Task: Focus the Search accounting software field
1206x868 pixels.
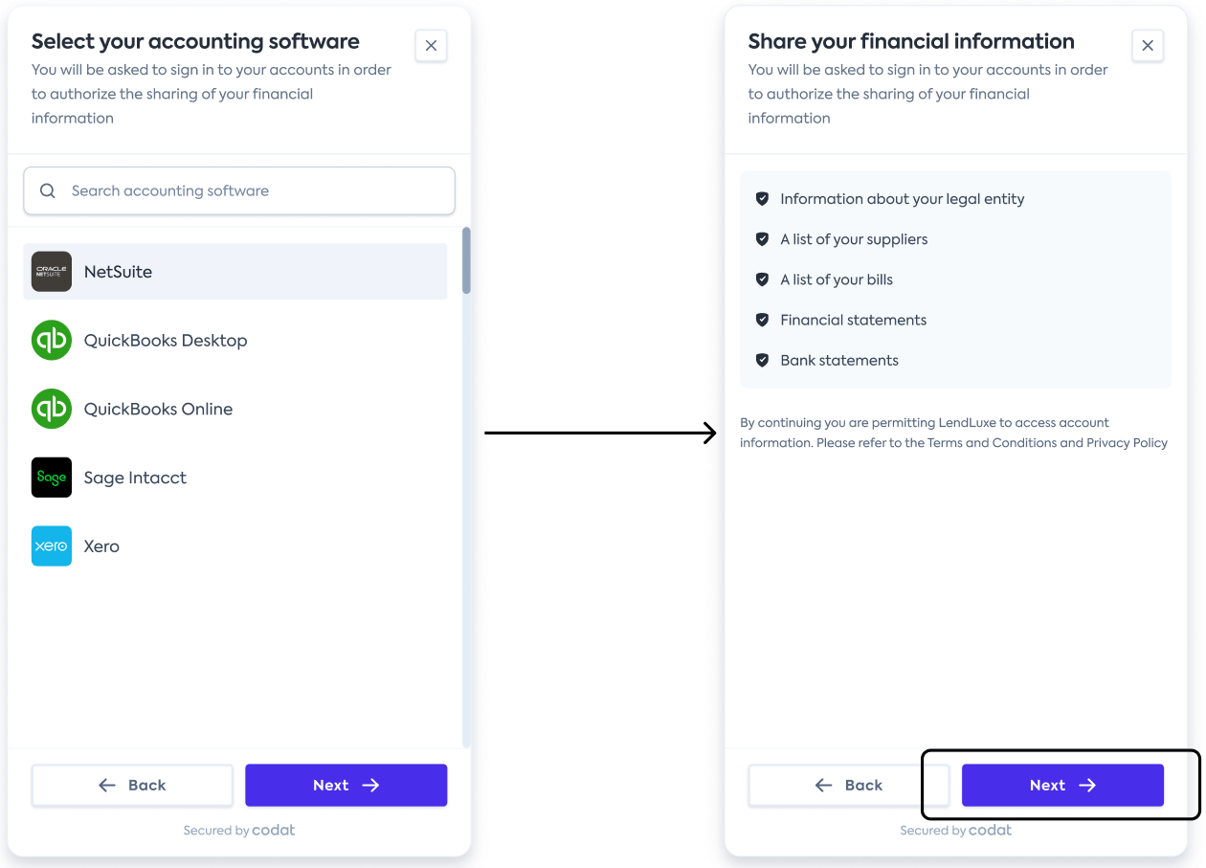Action: pos(254,191)
